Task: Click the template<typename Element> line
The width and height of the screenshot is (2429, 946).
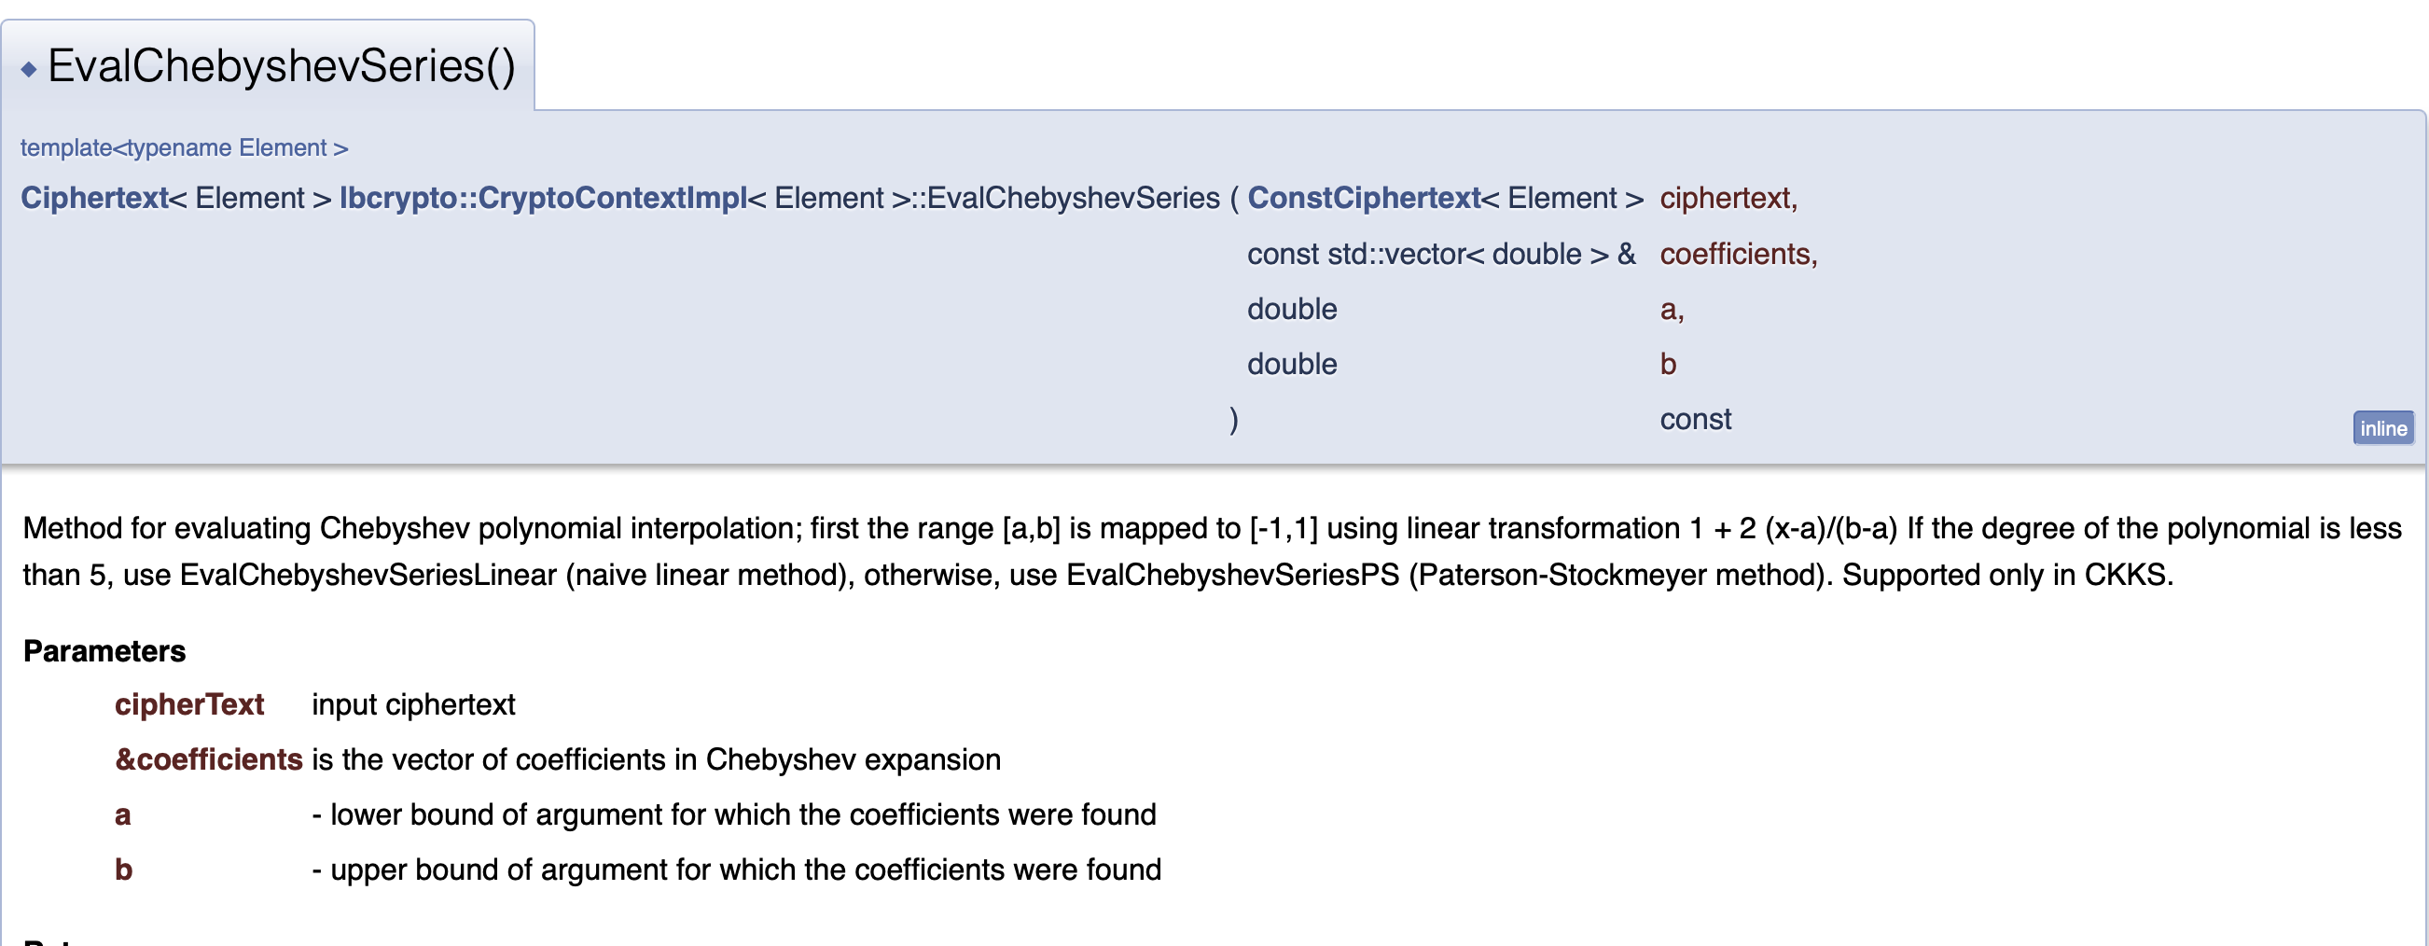Action: point(185,148)
